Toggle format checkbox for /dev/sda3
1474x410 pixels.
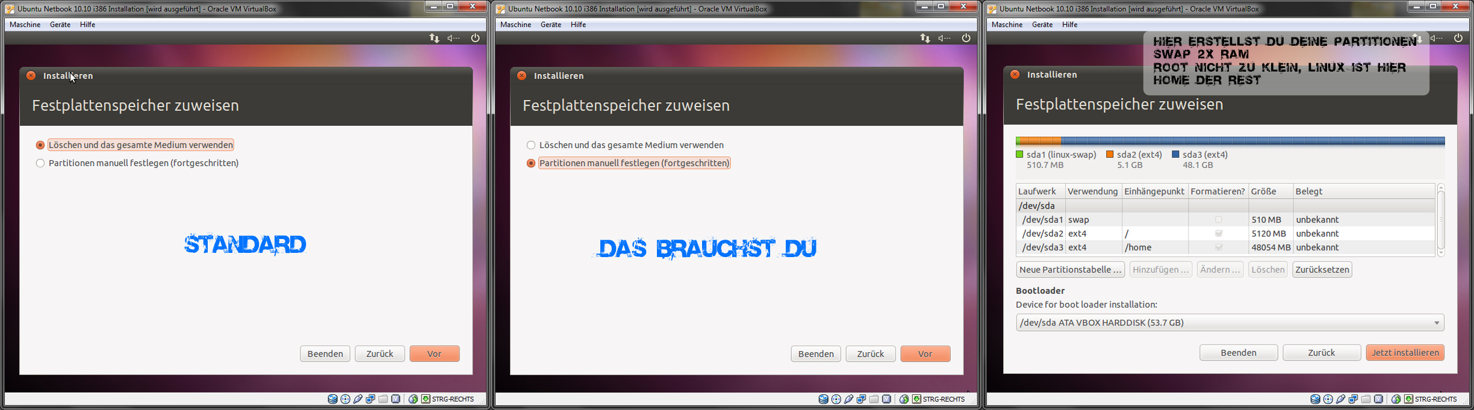click(x=1218, y=247)
